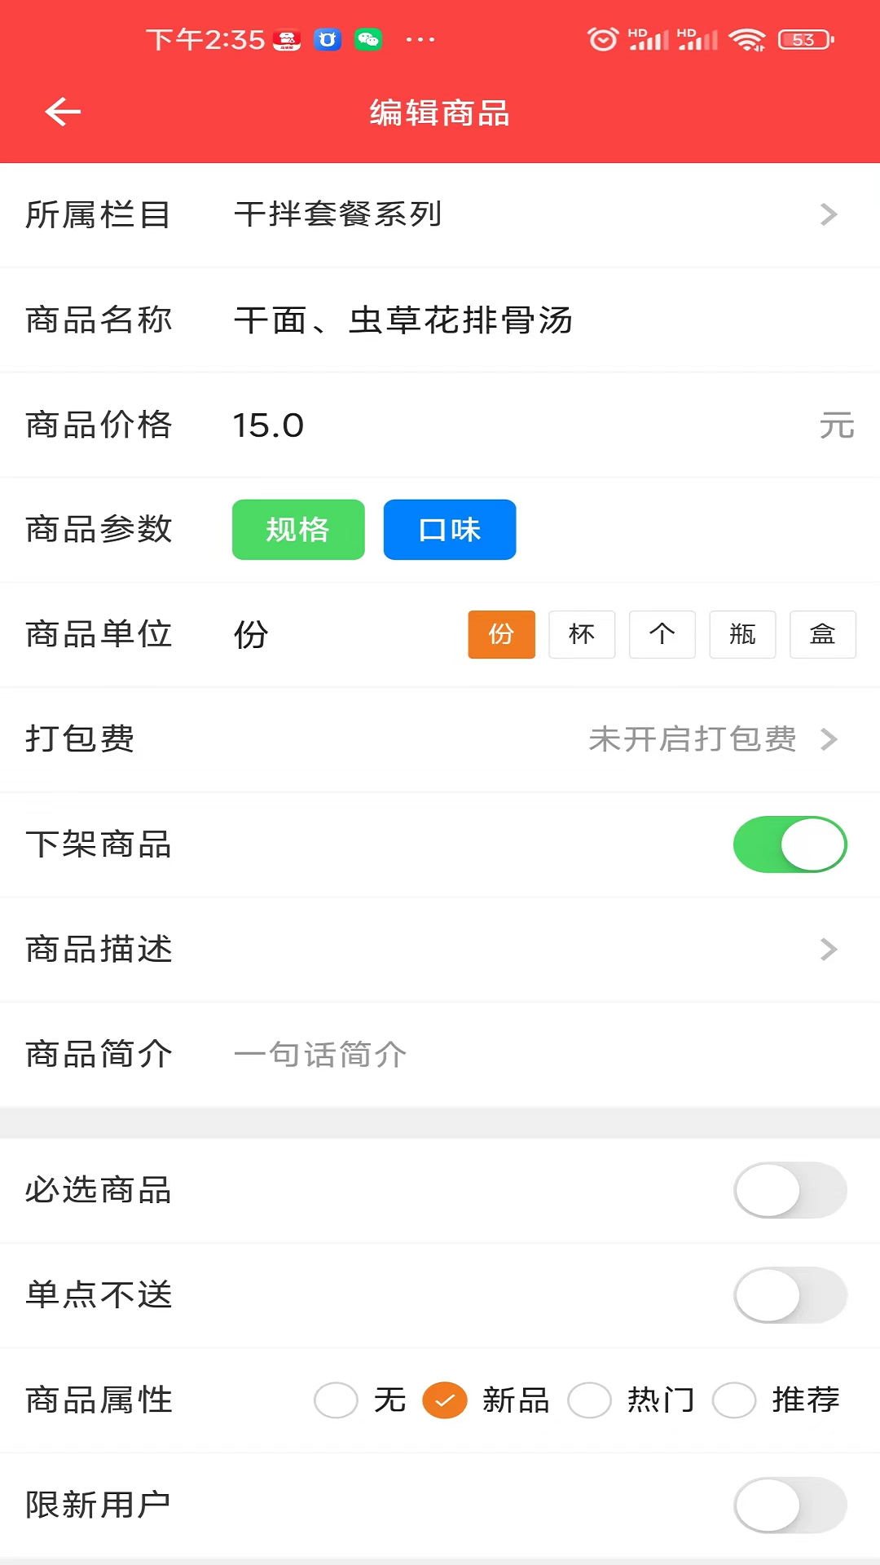Enable the 必选商品 switch
Screen dimensions: 880x1565
tap(790, 1190)
